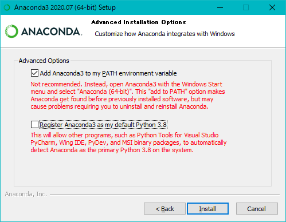Click the 'Customize how Anaconda integrates with Windows' subtitle
The image size is (286, 222).
pyautogui.click(x=164, y=34)
